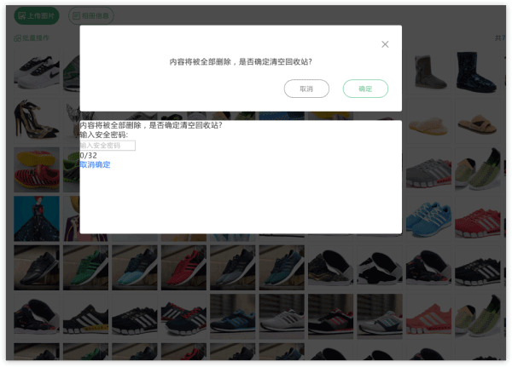Click the icon beside 批量操作

(x=18, y=38)
